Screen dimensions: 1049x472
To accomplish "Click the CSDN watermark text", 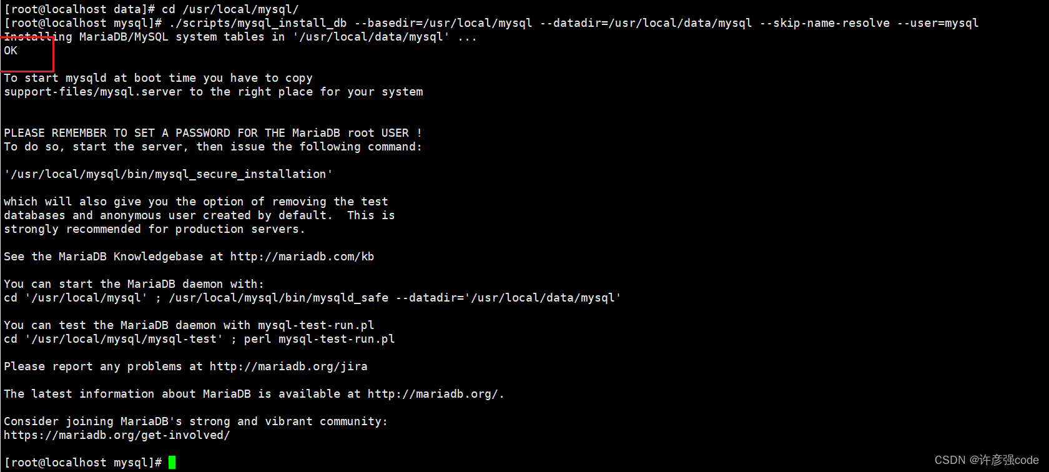I will point(987,460).
